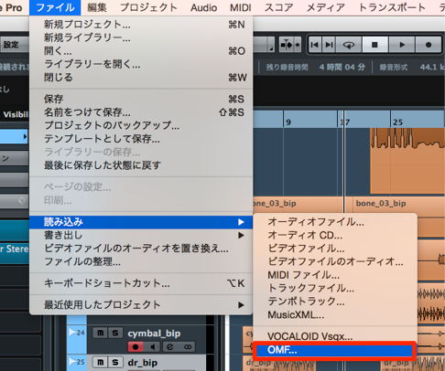The image size is (445, 371).
Task: Choose プロジェクトのバックアップ... item
Action: tap(141, 125)
